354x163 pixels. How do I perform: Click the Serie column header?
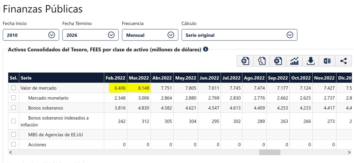[62, 78]
